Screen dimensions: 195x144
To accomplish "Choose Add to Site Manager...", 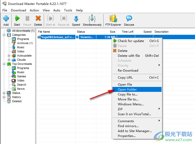I will pyautogui.click(x=137, y=131).
